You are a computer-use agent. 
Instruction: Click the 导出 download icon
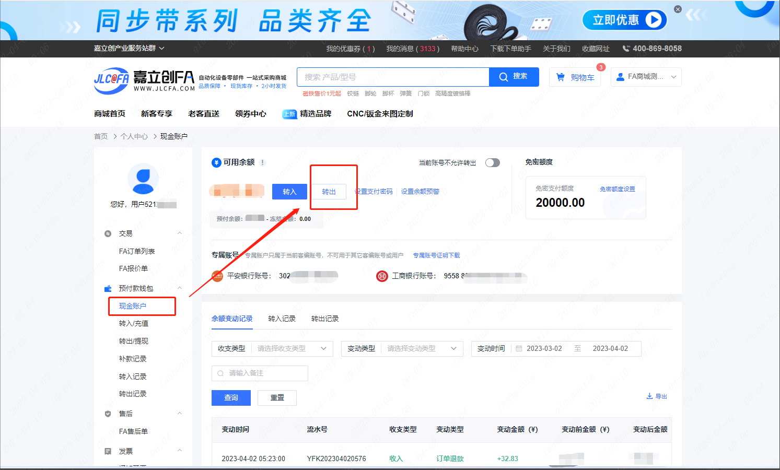tap(649, 396)
